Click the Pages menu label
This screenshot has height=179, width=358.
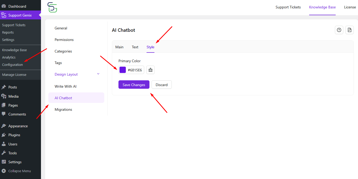[13, 105]
